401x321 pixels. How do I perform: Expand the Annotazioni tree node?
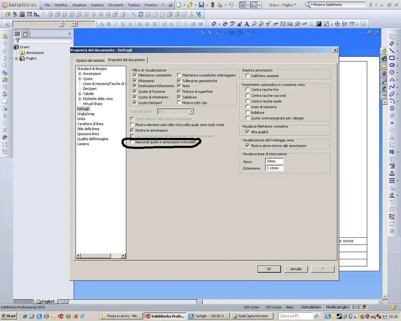click(80, 74)
